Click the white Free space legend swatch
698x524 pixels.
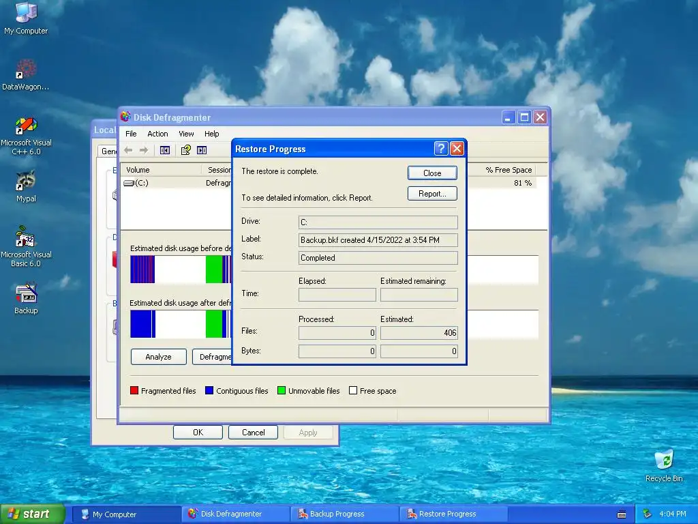353,390
